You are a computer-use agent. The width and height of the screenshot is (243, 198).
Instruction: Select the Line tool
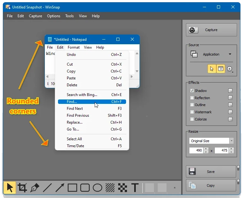(47, 188)
